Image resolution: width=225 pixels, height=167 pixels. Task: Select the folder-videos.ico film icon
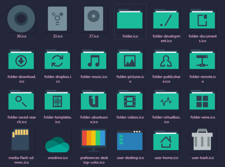click(130, 100)
